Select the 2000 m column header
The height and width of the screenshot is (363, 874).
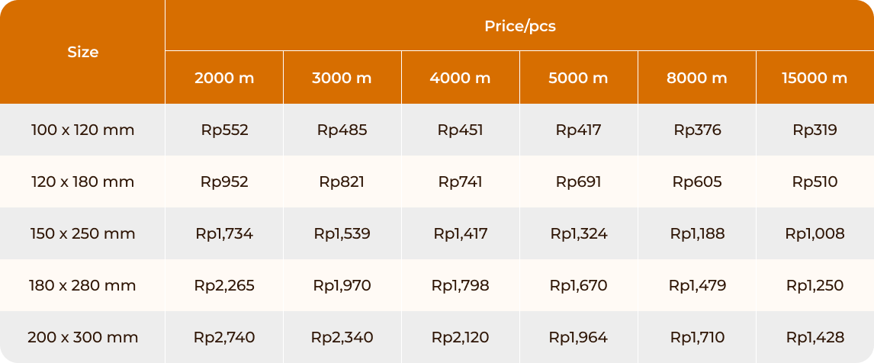pos(224,78)
